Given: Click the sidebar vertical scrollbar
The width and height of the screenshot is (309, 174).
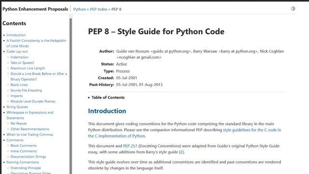Looking at the screenshot, I should 71,96.
